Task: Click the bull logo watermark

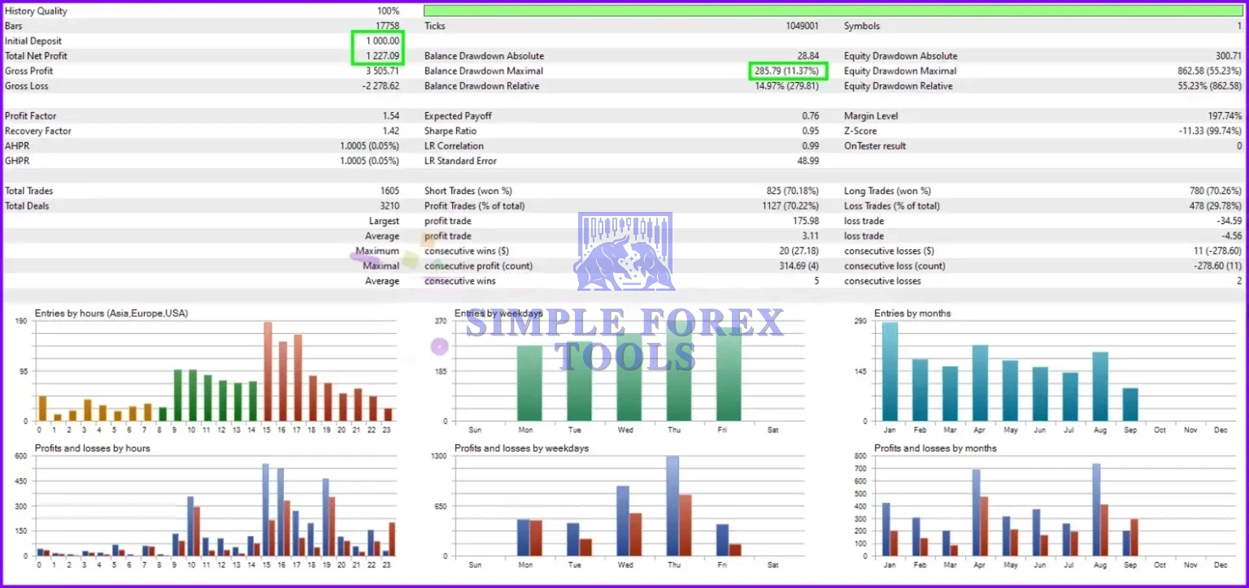Action: [624, 253]
